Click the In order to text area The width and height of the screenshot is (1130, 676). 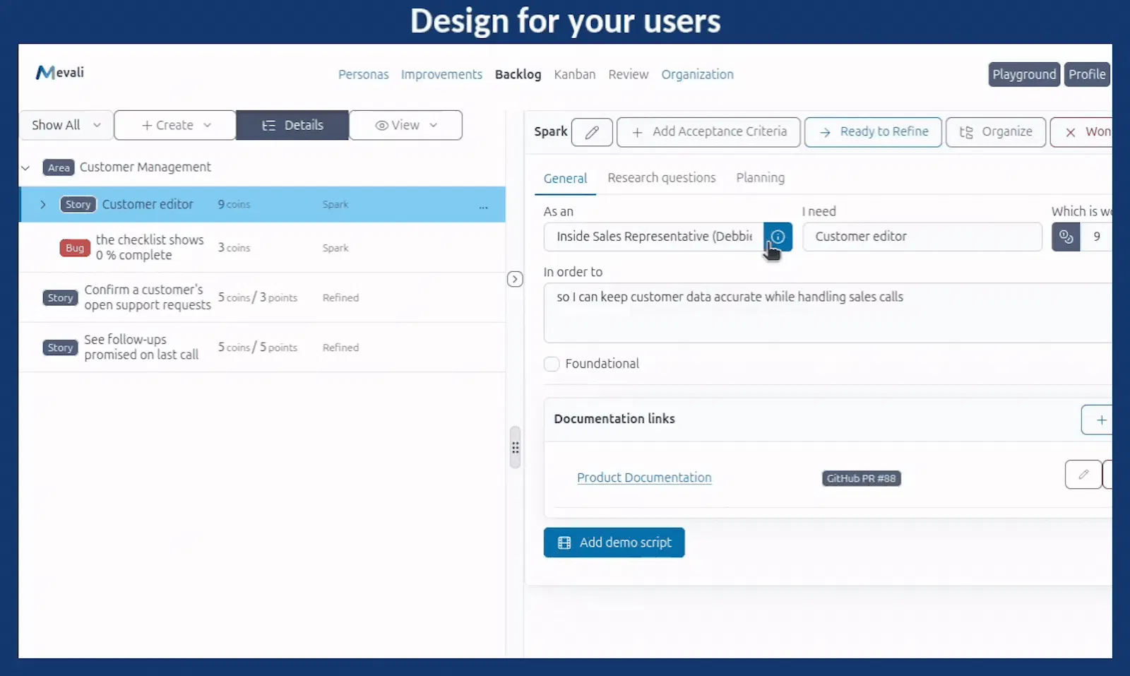click(828, 313)
